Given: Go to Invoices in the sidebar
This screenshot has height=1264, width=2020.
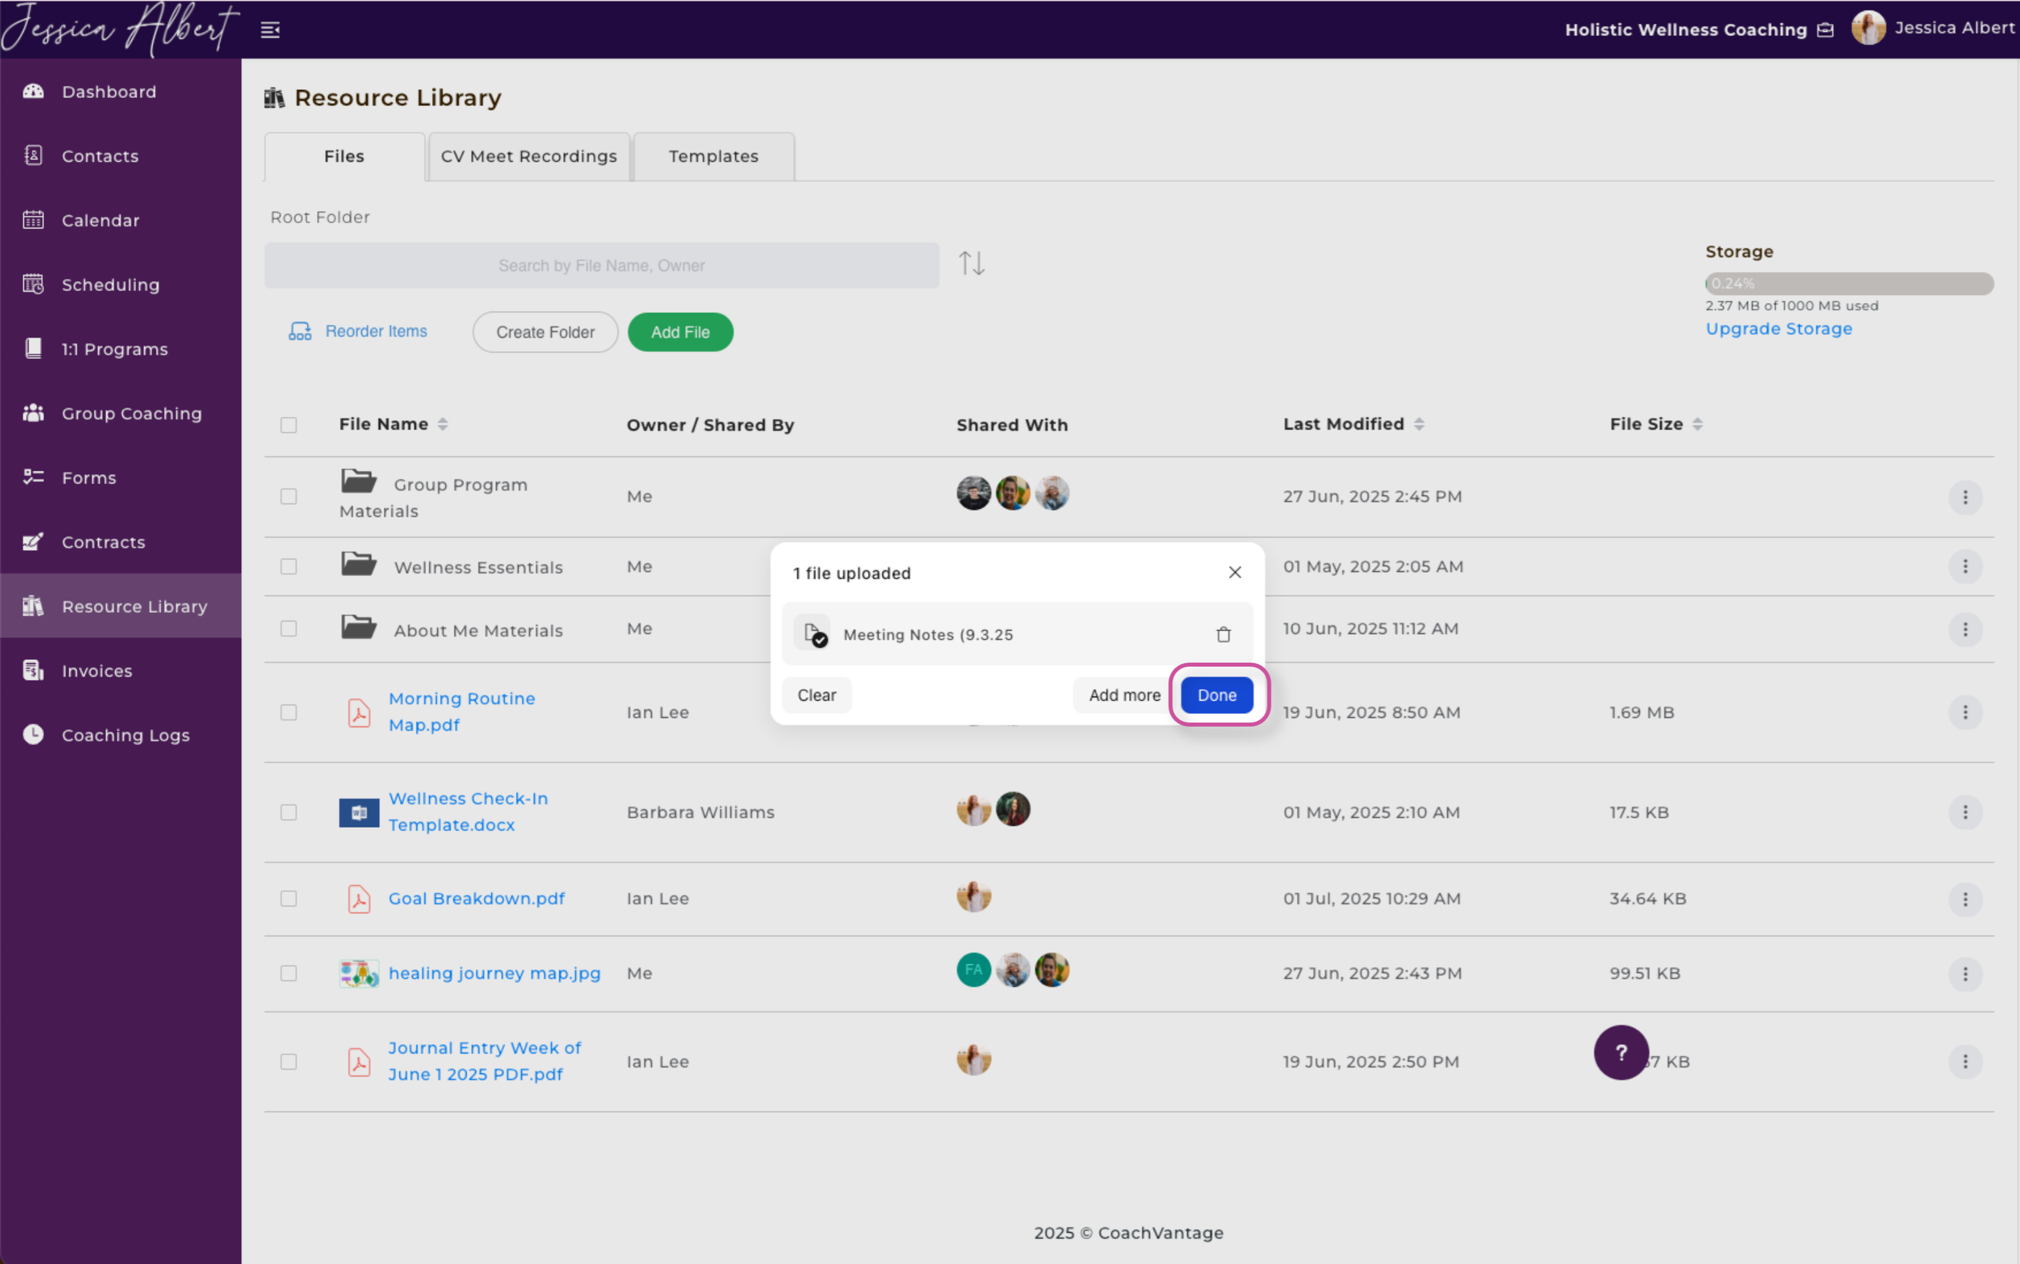Looking at the screenshot, I should 97,671.
